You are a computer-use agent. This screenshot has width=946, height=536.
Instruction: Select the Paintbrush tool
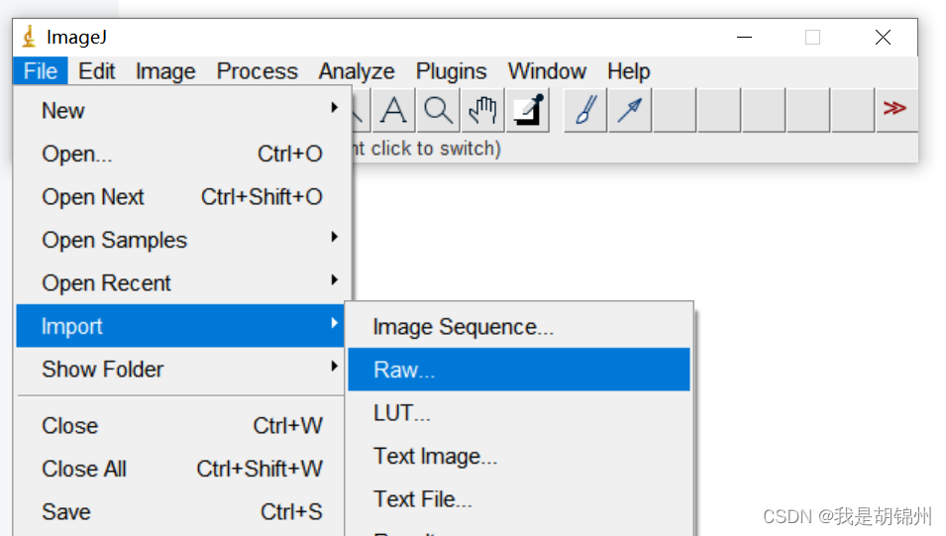pos(585,110)
